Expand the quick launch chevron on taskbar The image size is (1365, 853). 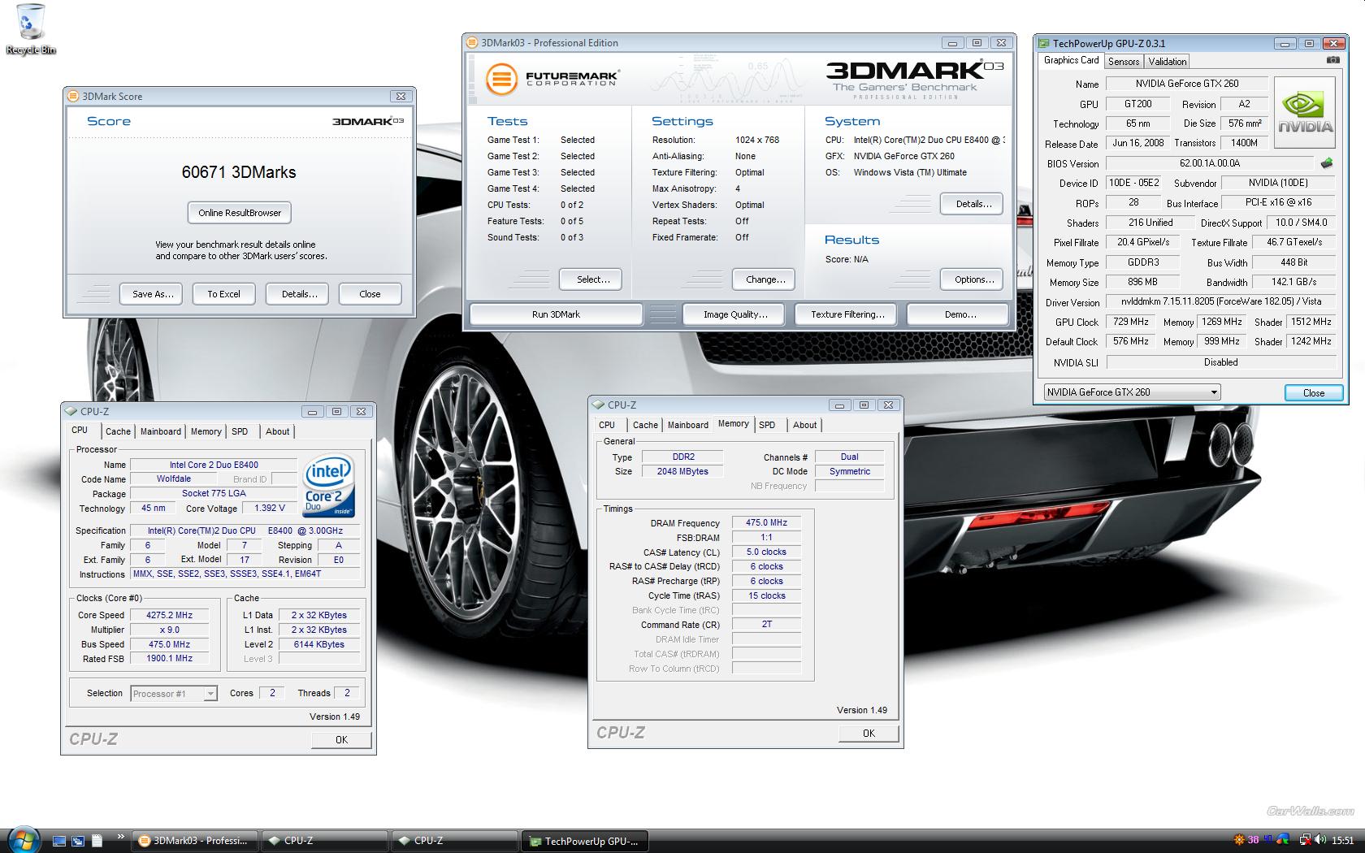click(x=121, y=836)
